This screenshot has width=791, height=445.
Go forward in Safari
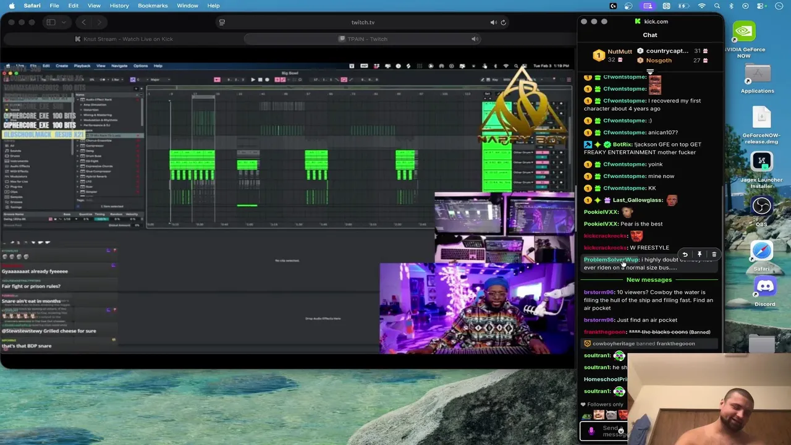click(99, 22)
